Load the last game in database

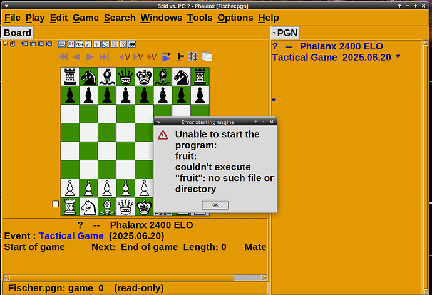[49, 44]
